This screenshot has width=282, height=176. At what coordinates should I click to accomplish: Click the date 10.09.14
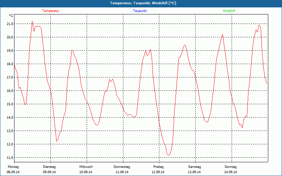[86, 172]
